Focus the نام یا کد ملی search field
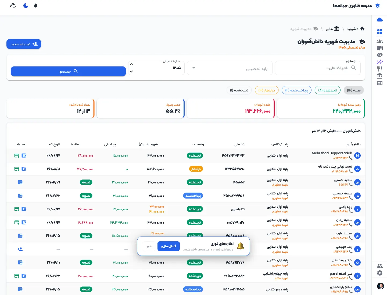The width and height of the screenshot is (387, 295). point(318,68)
